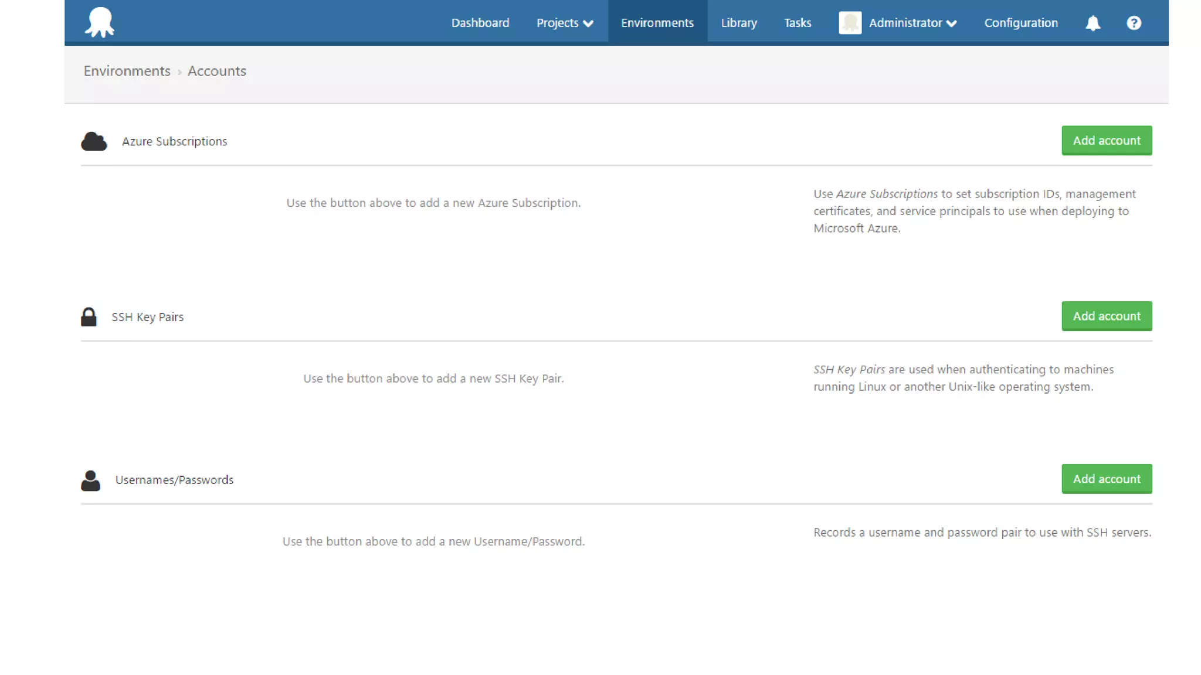Click the Octopus Deploy logo

(100, 22)
